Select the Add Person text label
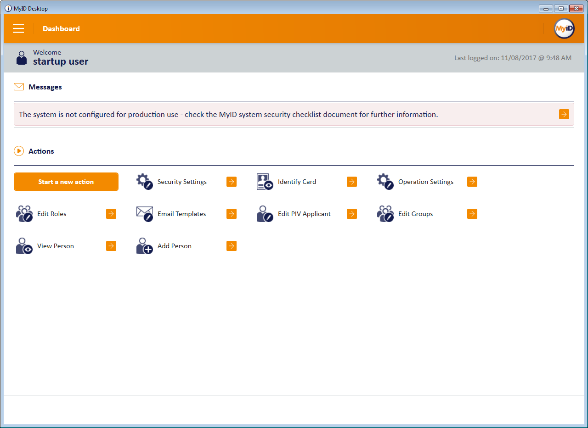The width and height of the screenshot is (588, 428). click(x=175, y=246)
